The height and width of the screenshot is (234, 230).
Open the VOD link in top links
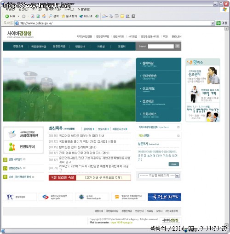click(165, 36)
